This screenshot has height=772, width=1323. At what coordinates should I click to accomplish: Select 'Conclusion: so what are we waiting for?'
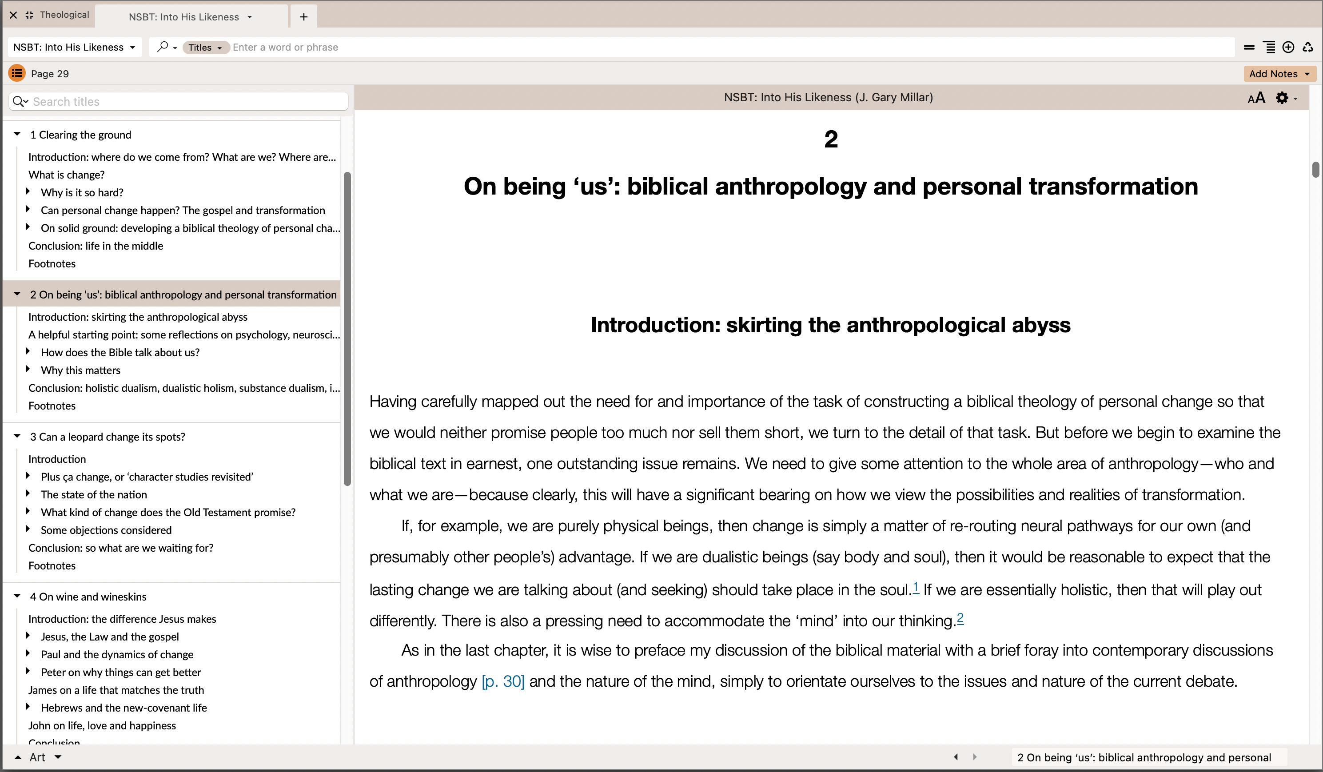pyautogui.click(x=121, y=547)
